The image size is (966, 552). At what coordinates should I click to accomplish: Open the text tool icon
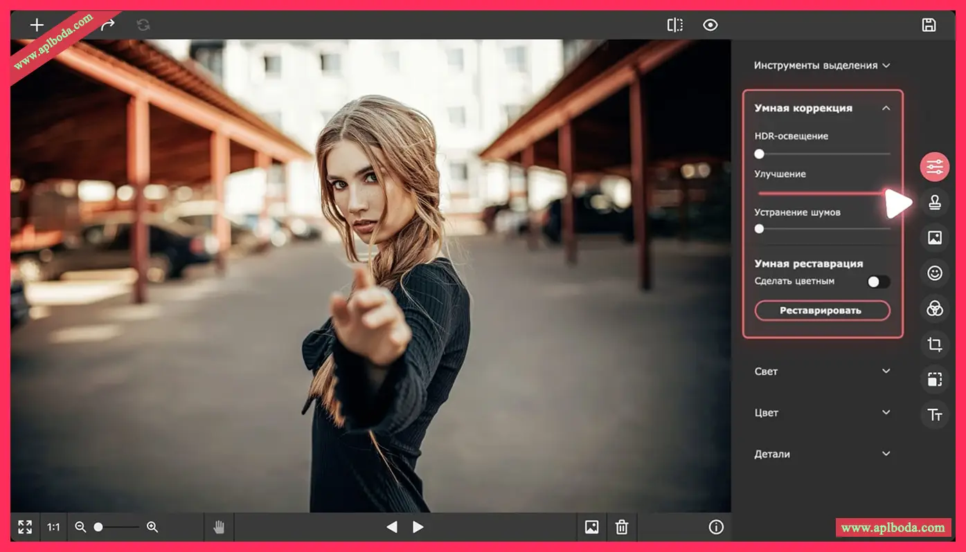click(x=935, y=415)
